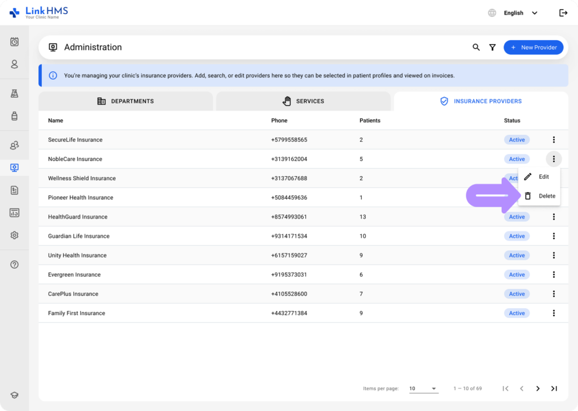The height and width of the screenshot is (411, 578).
Task: Open the laboratory flask sidebar icon
Action: pos(14,94)
